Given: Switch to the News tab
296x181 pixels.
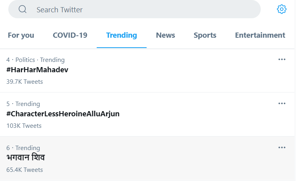Looking at the screenshot, I should click(166, 35).
